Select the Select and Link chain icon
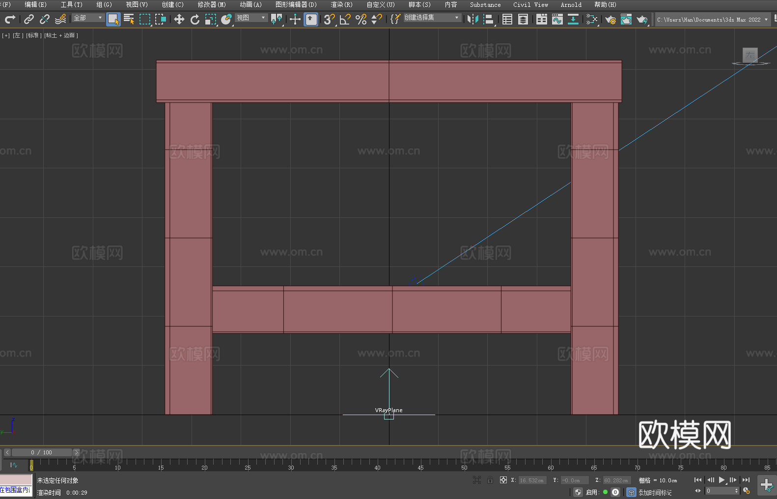The width and height of the screenshot is (777, 499). click(x=29, y=19)
